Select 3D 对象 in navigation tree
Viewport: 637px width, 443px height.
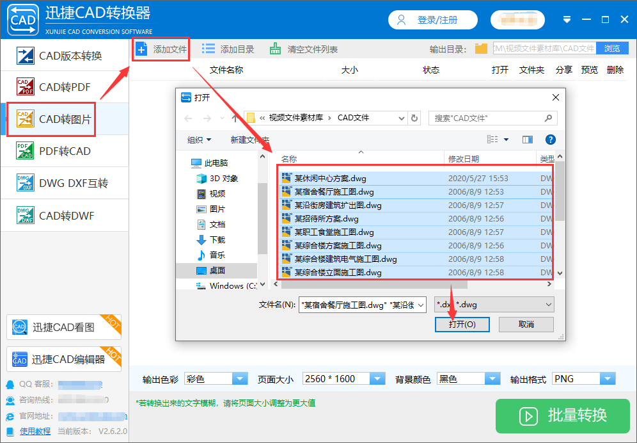pos(217,178)
